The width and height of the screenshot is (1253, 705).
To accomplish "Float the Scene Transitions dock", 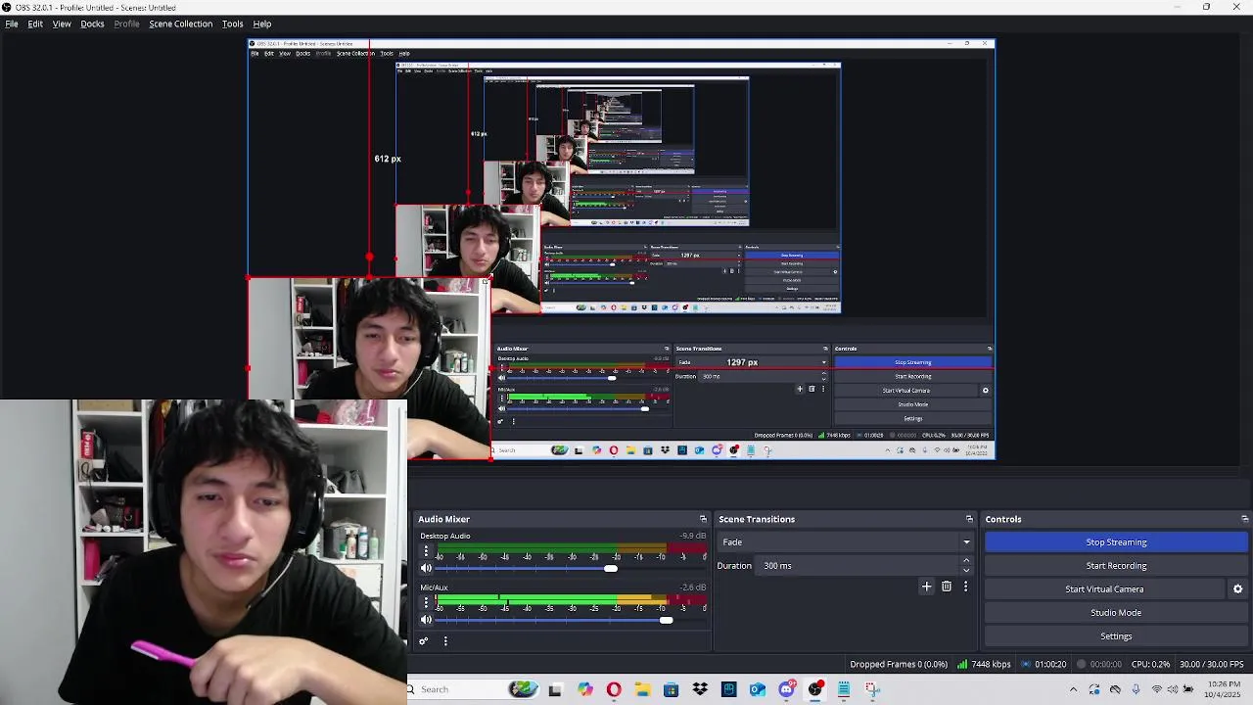I will pyautogui.click(x=969, y=519).
